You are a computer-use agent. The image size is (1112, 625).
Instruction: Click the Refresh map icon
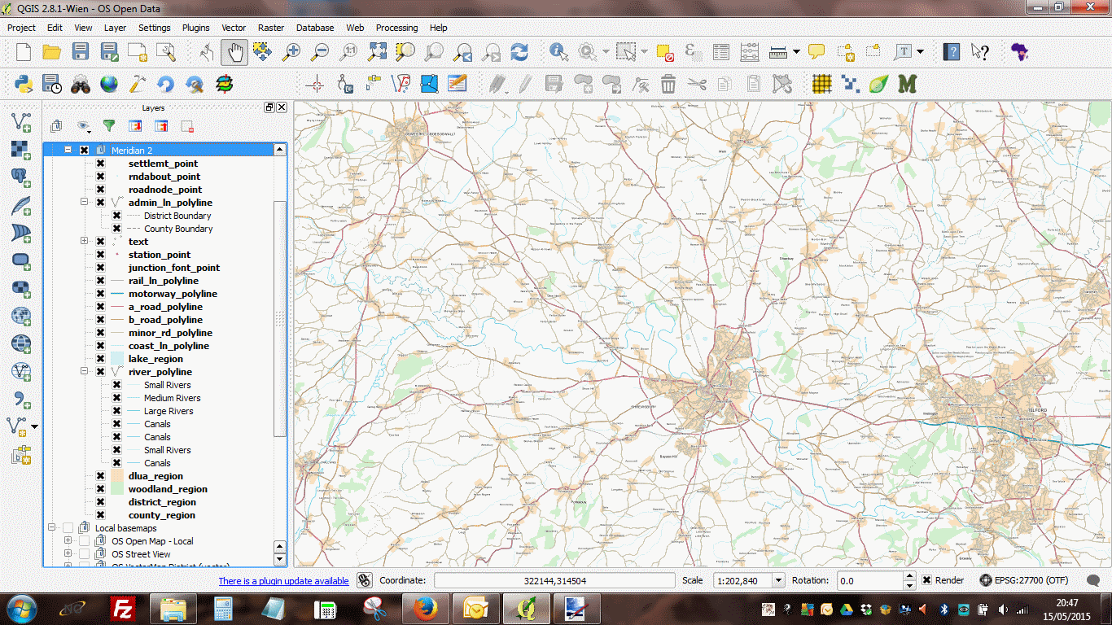[x=519, y=52]
